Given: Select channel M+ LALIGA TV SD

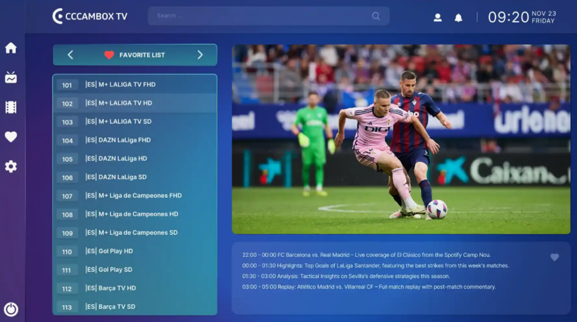Looking at the screenshot, I should pos(135,121).
